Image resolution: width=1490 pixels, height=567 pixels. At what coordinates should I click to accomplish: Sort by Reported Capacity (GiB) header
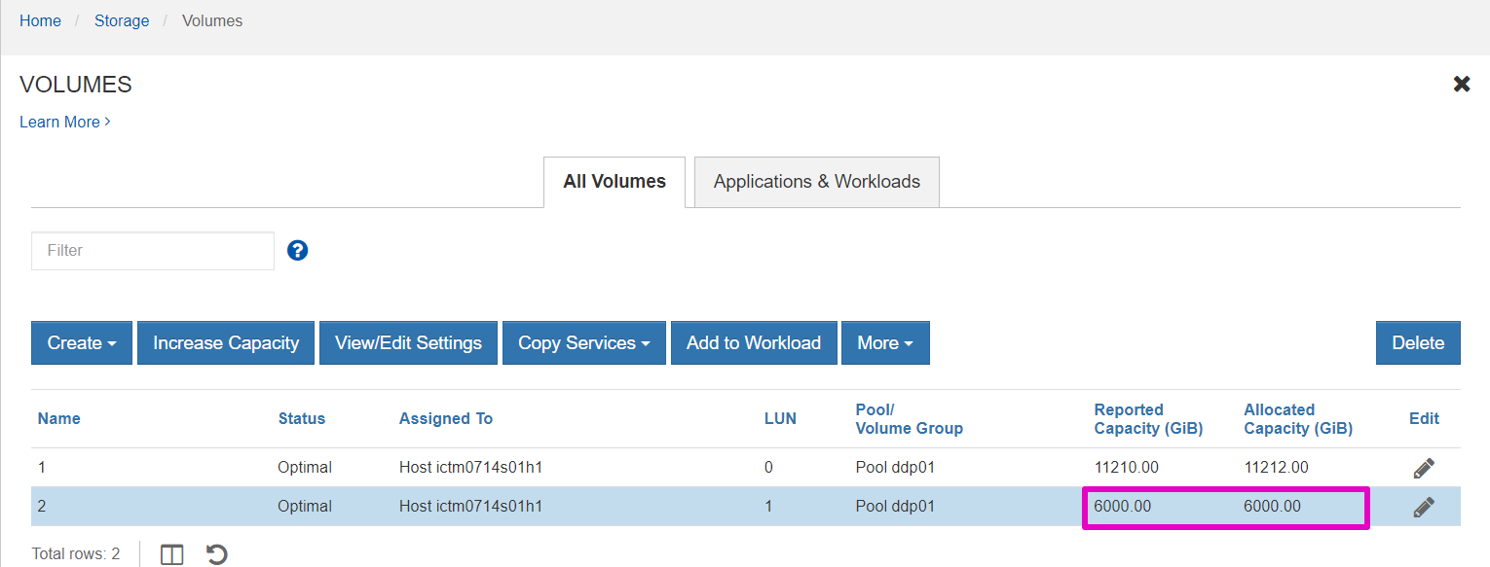point(1149,419)
